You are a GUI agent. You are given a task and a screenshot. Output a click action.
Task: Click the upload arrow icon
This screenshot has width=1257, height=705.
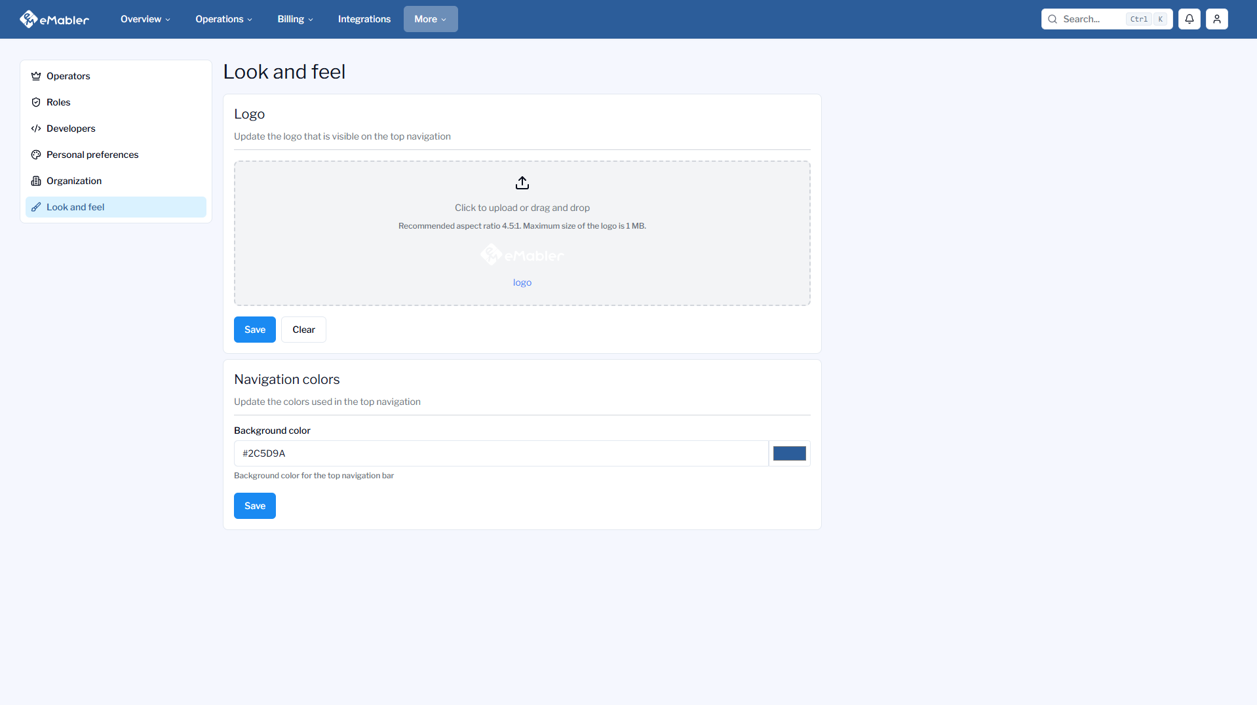(522, 183)
